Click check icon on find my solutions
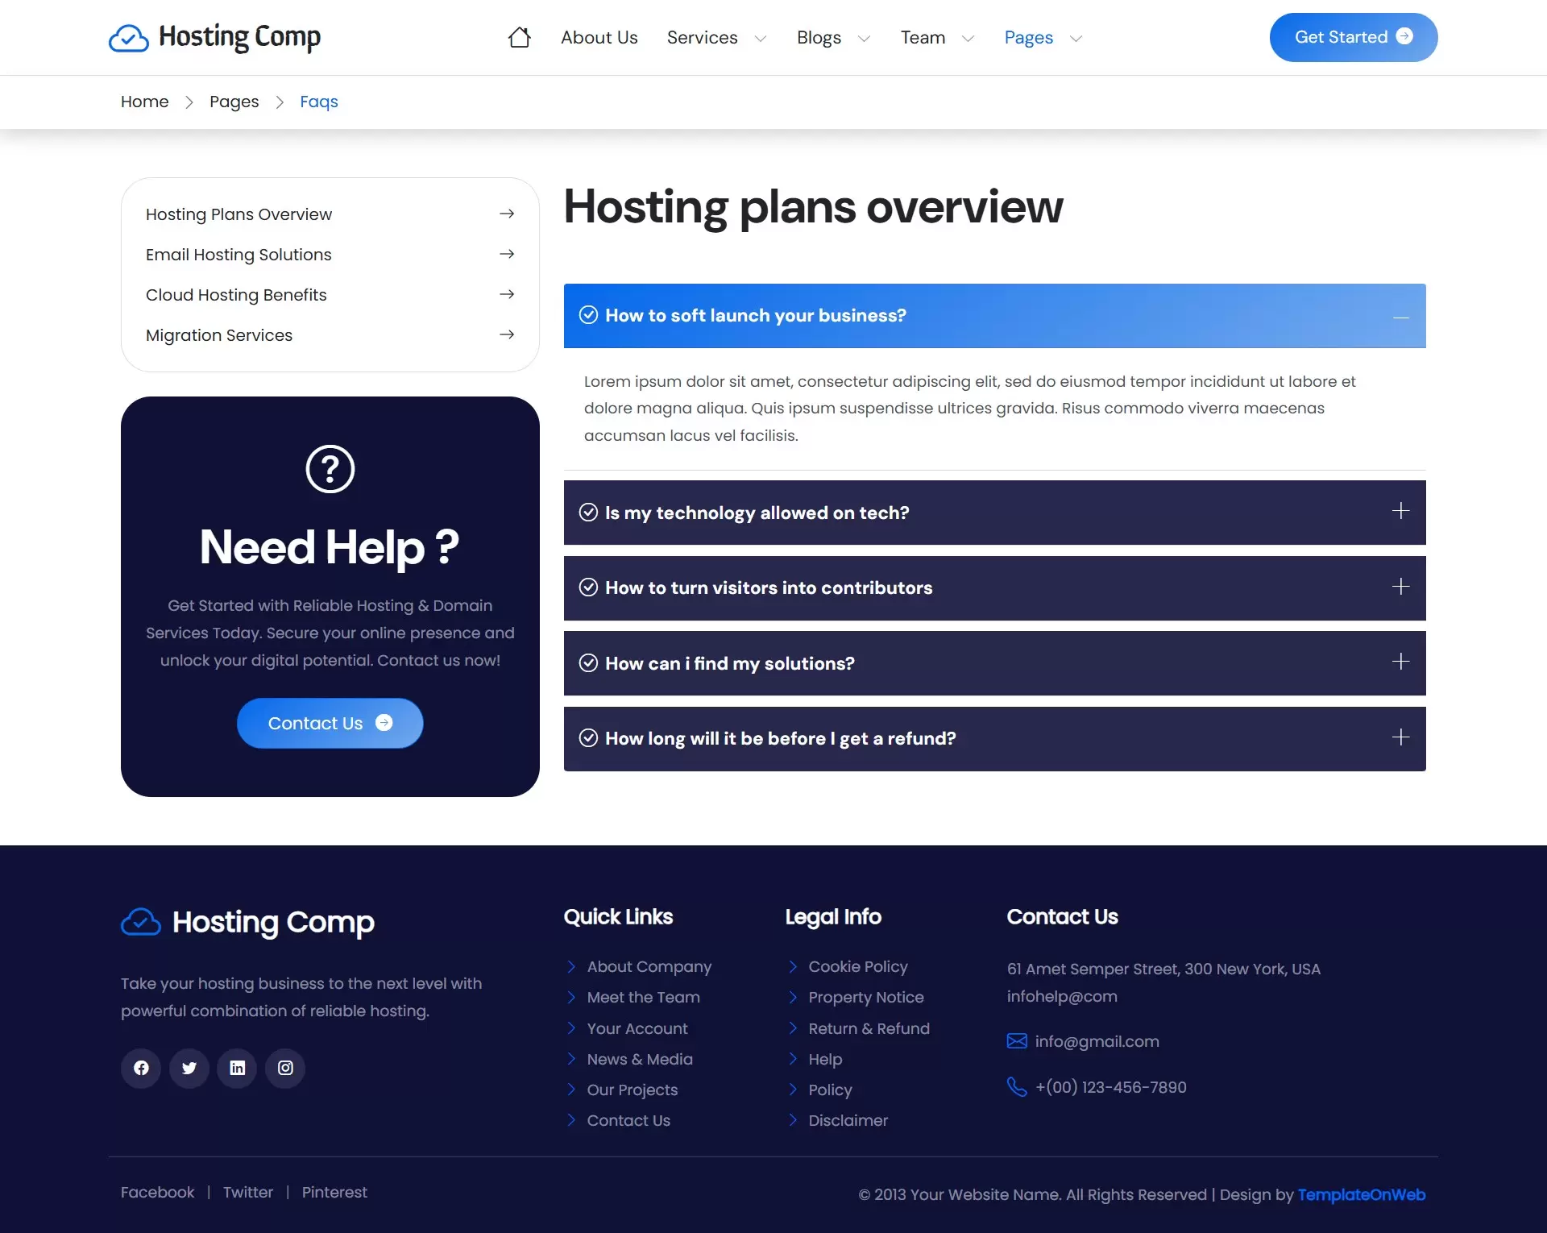Screen dimensions: 1547x1233 click(589, 663)
